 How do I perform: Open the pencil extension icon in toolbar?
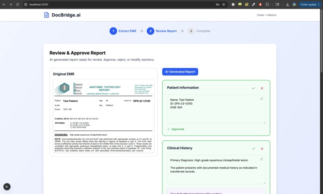click(x=254, y=4)
